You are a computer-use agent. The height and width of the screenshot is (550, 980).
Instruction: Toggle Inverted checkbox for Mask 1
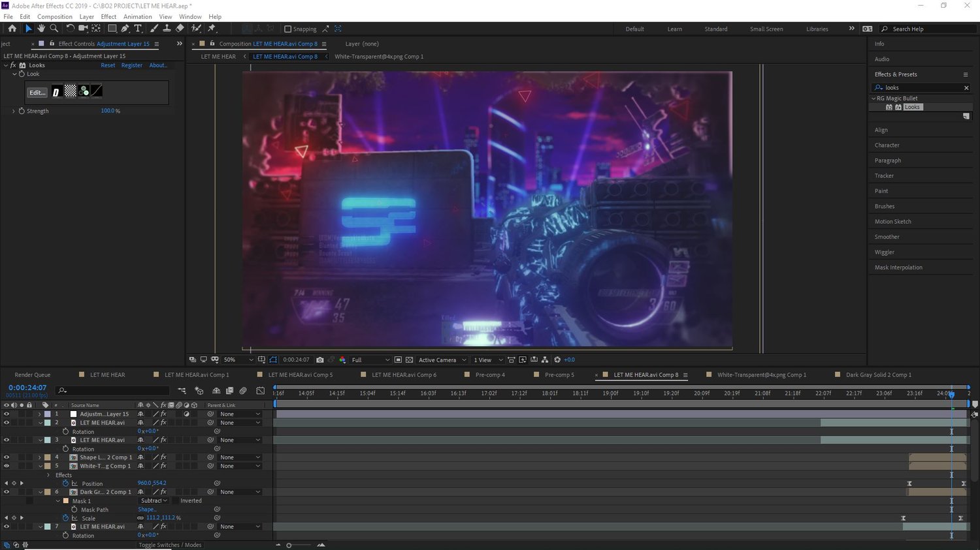(x=174, y=500)
